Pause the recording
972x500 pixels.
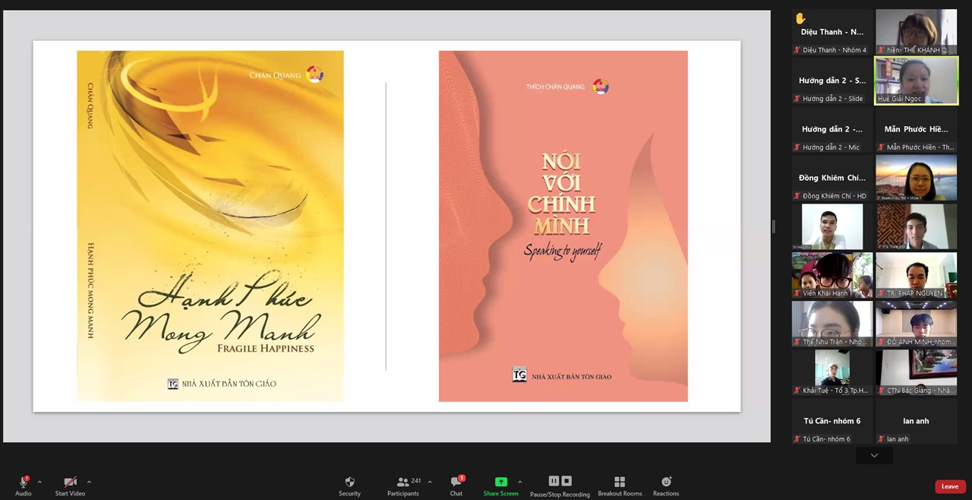pyautogui.click(x=554, y=481)
